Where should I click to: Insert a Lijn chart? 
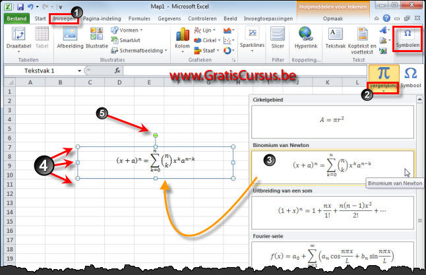(x=205, y=30)
